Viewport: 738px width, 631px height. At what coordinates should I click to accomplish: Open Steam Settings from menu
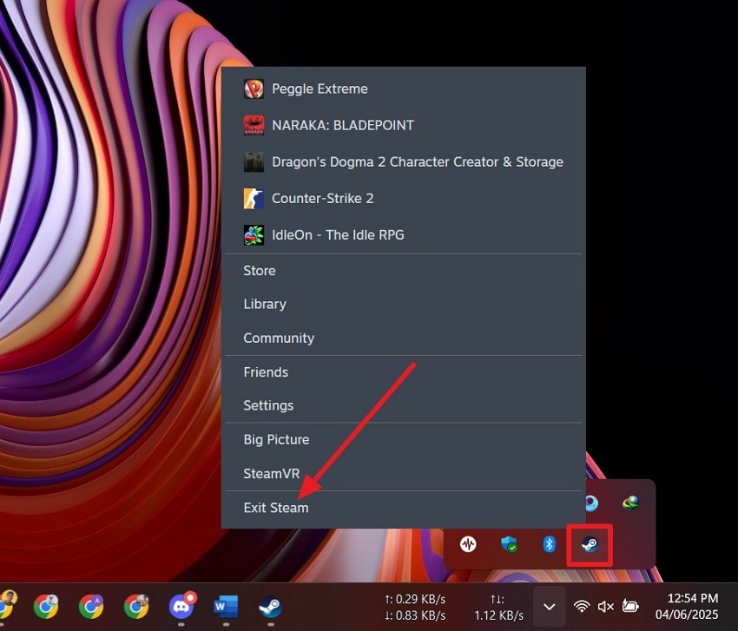tap(404, 405)
